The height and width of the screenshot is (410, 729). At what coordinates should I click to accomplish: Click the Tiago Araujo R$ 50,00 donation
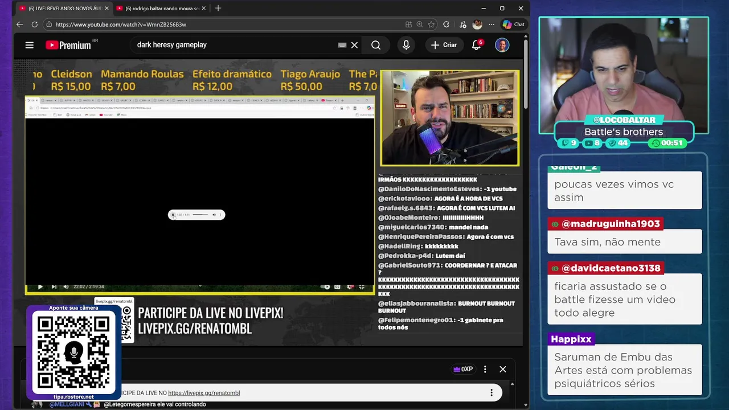point(310,80)
